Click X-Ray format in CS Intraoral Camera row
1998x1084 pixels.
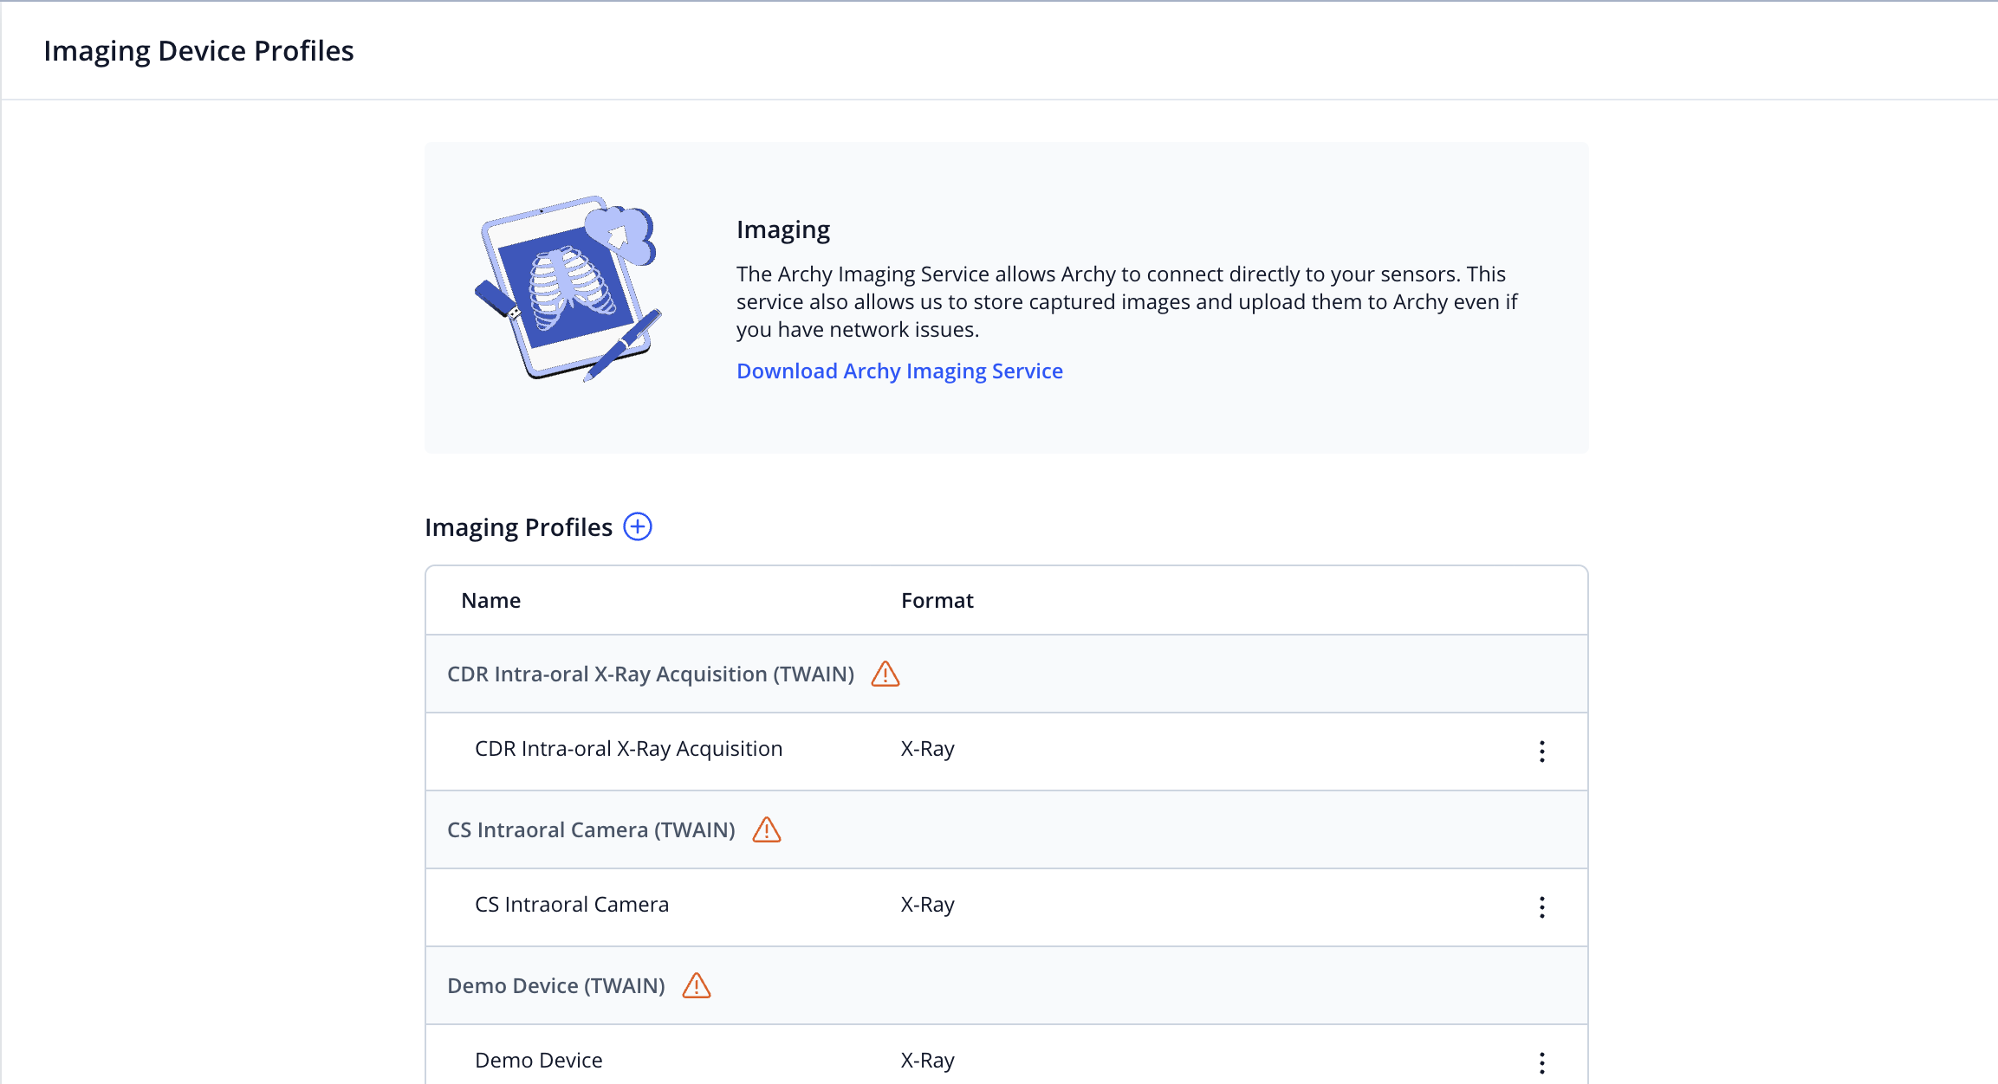[x=927, y=904]
